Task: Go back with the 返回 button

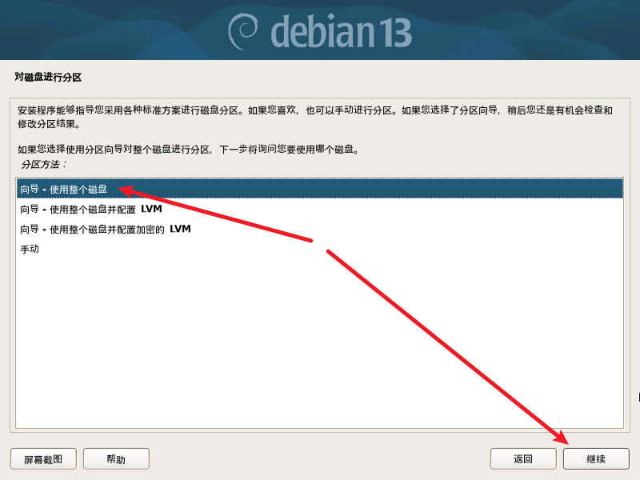Action: pyautogui.click(x=523, y=458)
